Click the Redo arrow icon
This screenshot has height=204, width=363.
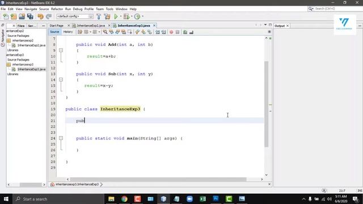(49, 16)
